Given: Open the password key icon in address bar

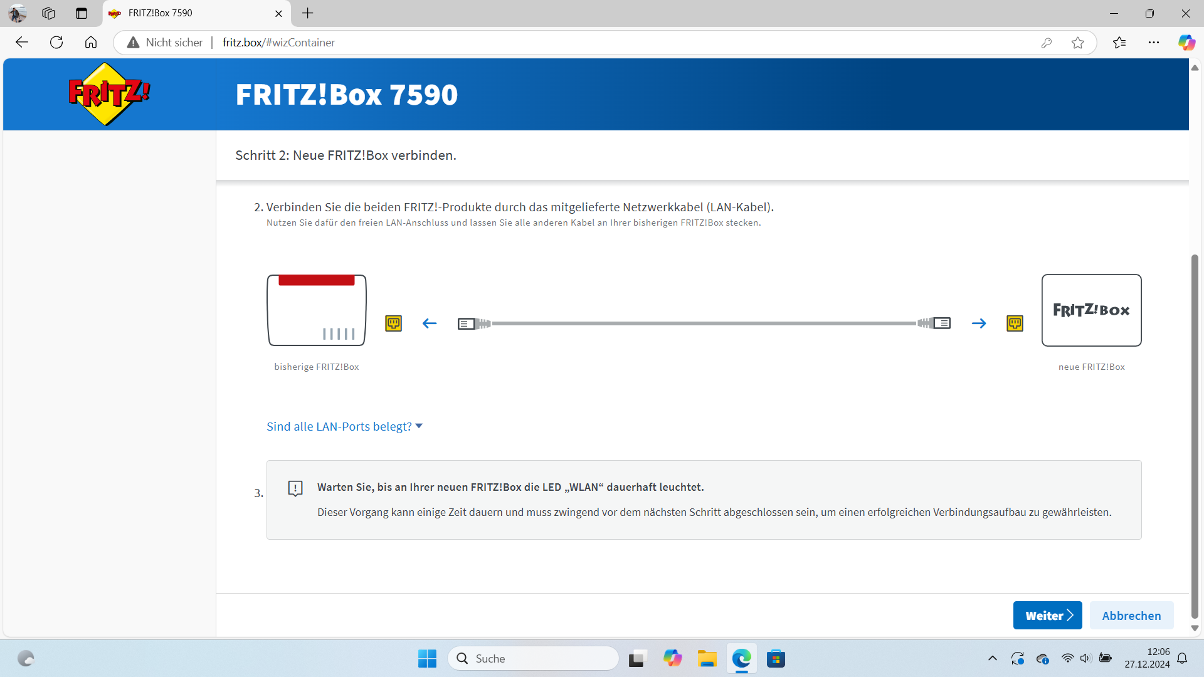Looking at the screenshot, I should coord(1046,43).
